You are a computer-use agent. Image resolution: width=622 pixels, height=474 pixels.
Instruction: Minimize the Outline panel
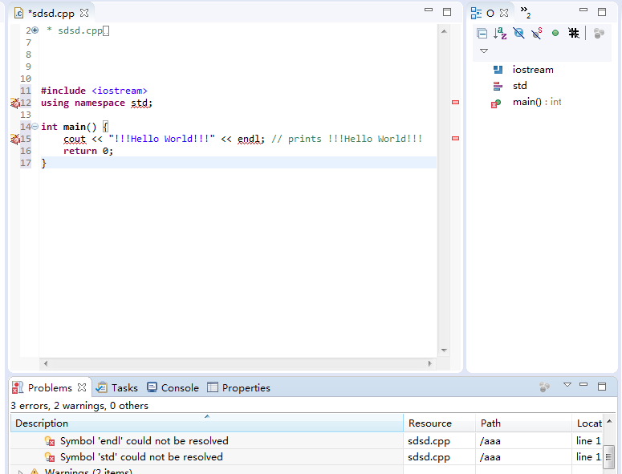pyautogui.click(x=583, y=10)
